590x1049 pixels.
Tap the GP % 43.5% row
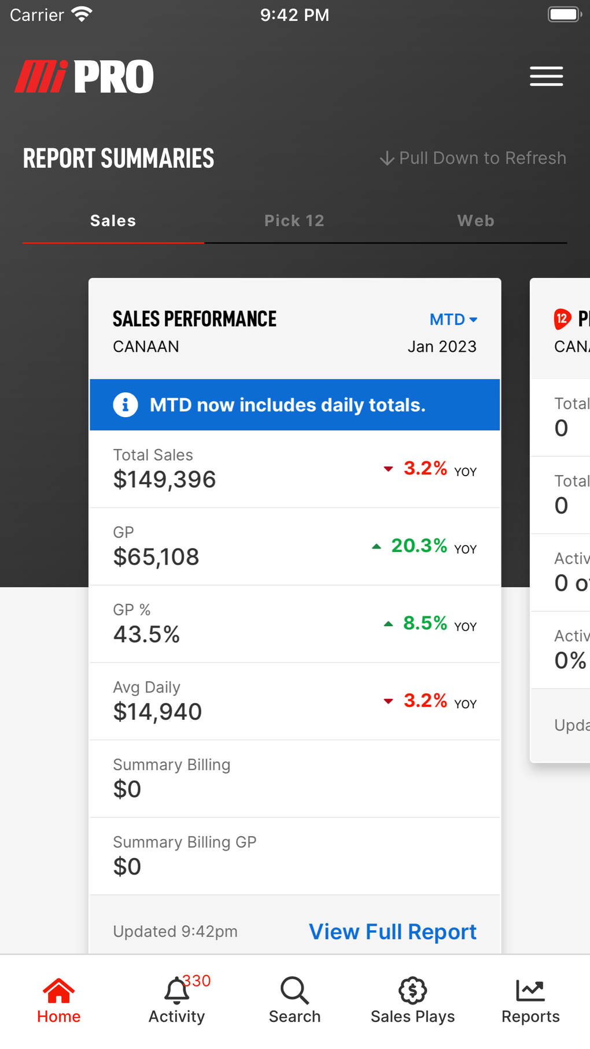(294, 624)
